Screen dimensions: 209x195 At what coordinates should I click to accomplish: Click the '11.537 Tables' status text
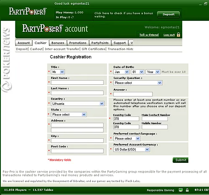43,190
